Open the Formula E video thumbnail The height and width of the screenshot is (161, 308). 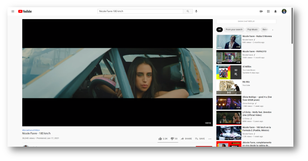[x=229, y=133]
